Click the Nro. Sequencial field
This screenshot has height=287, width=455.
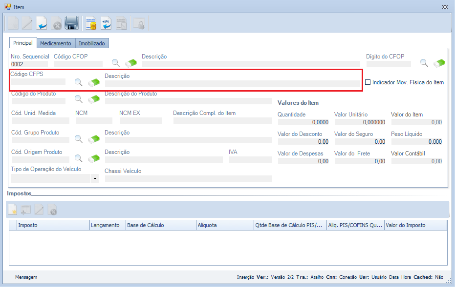(29, 64)
